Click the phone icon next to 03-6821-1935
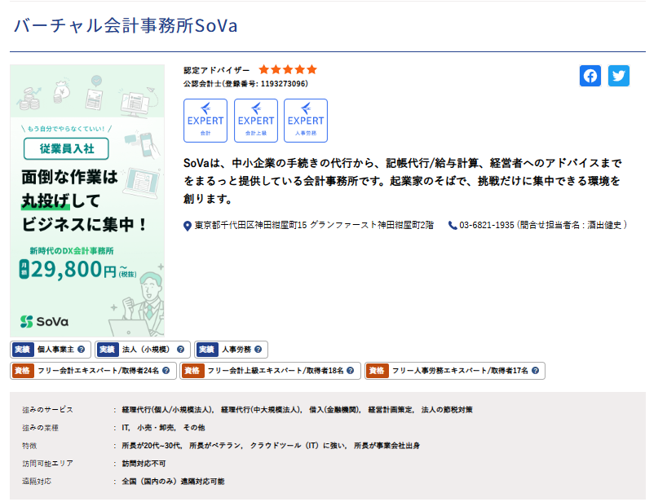 pyautogui.click(x=453, y=225)
